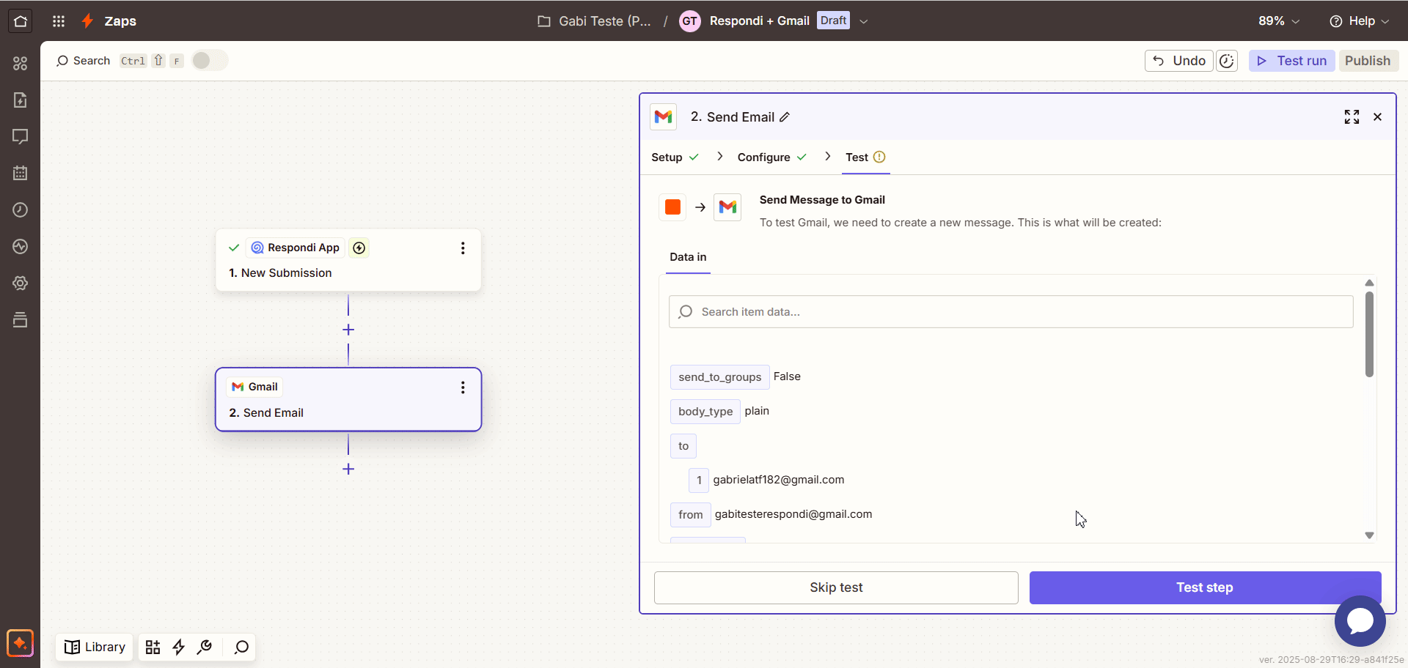
Task: Toggle the switch next to Search
Action: click(210, 61)
